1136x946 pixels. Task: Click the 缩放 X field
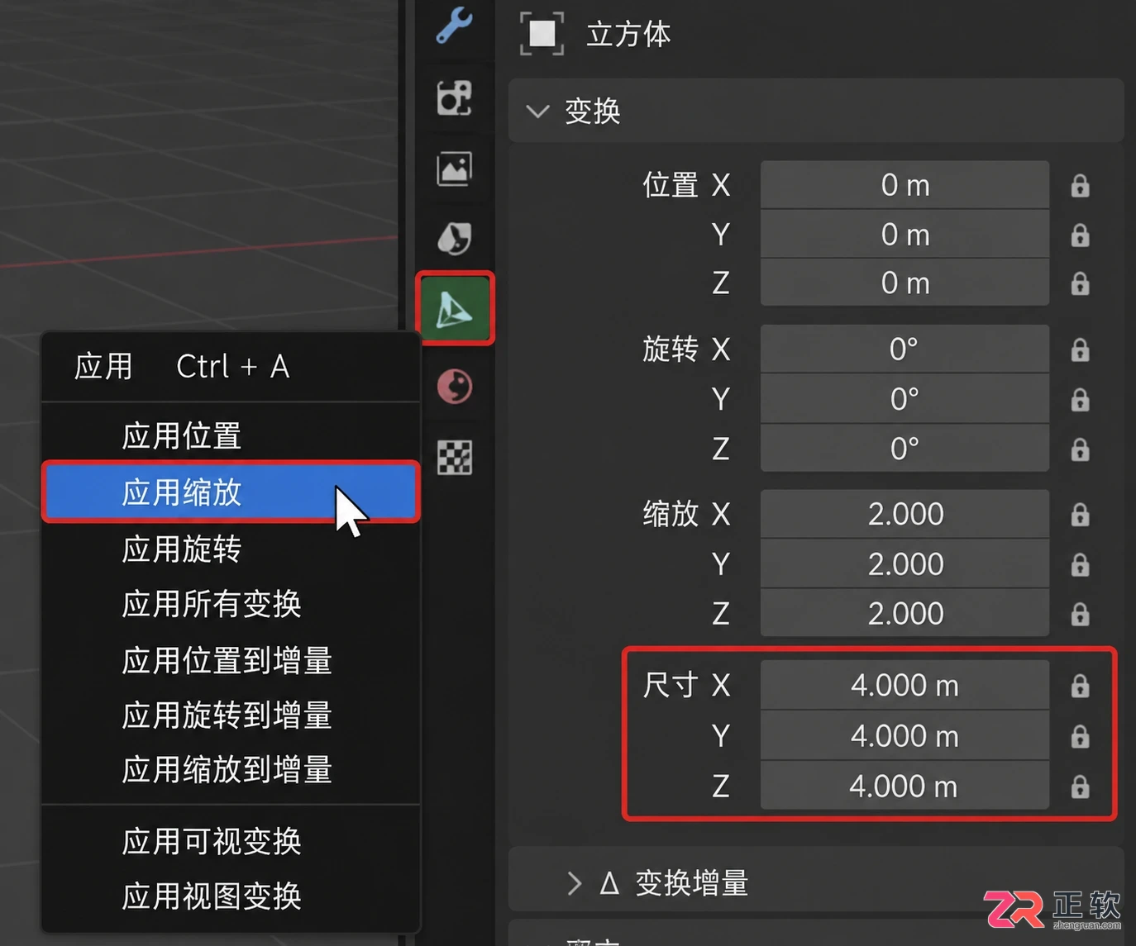coord(905,514)
